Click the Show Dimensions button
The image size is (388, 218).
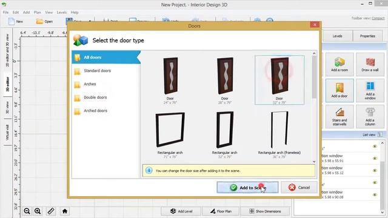(x=265, y=211)
